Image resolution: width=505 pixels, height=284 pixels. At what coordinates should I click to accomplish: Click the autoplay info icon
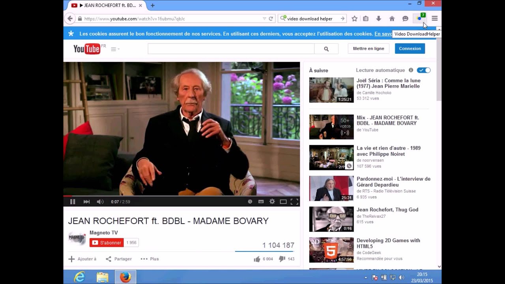click(x=411, y=70)
